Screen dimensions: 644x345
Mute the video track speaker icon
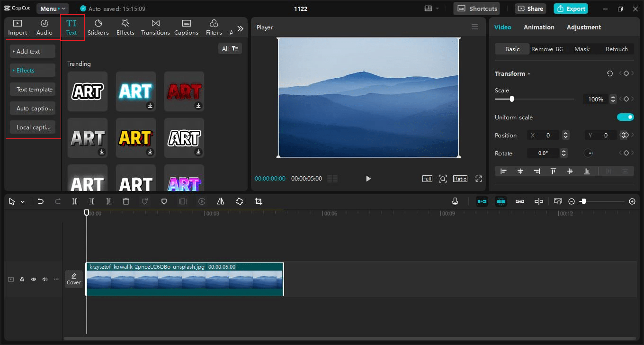(x=45, y=279)
